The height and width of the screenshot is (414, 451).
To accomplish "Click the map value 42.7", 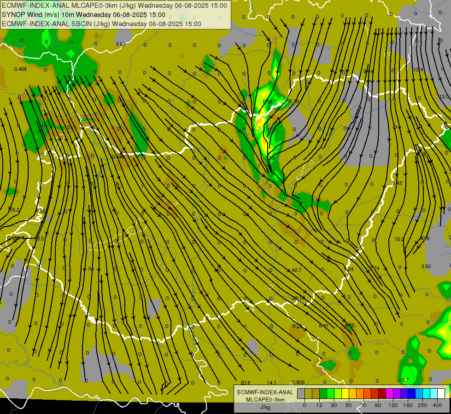I will click(297, 270).
